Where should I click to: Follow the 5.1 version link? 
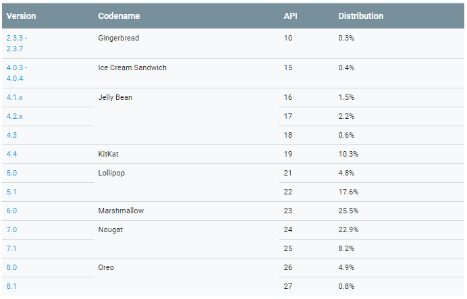[x=11, y=192]
